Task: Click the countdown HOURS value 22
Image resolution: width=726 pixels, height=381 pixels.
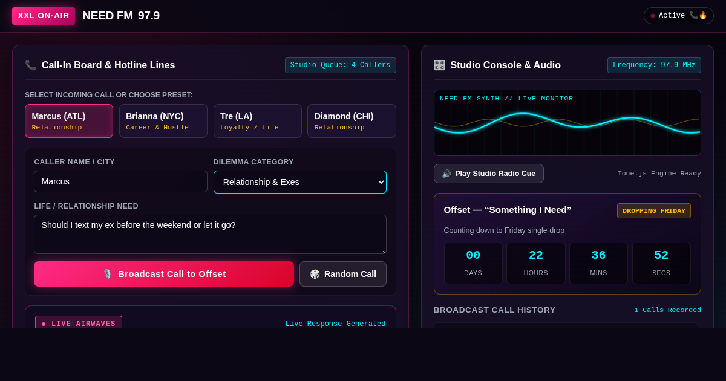Action: (x=536, y=255)
